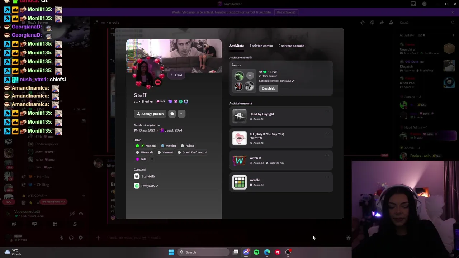Open 8 Ball Pool activity thumbnail
This screenshot has height=258, width=459.
pos(449,83)
